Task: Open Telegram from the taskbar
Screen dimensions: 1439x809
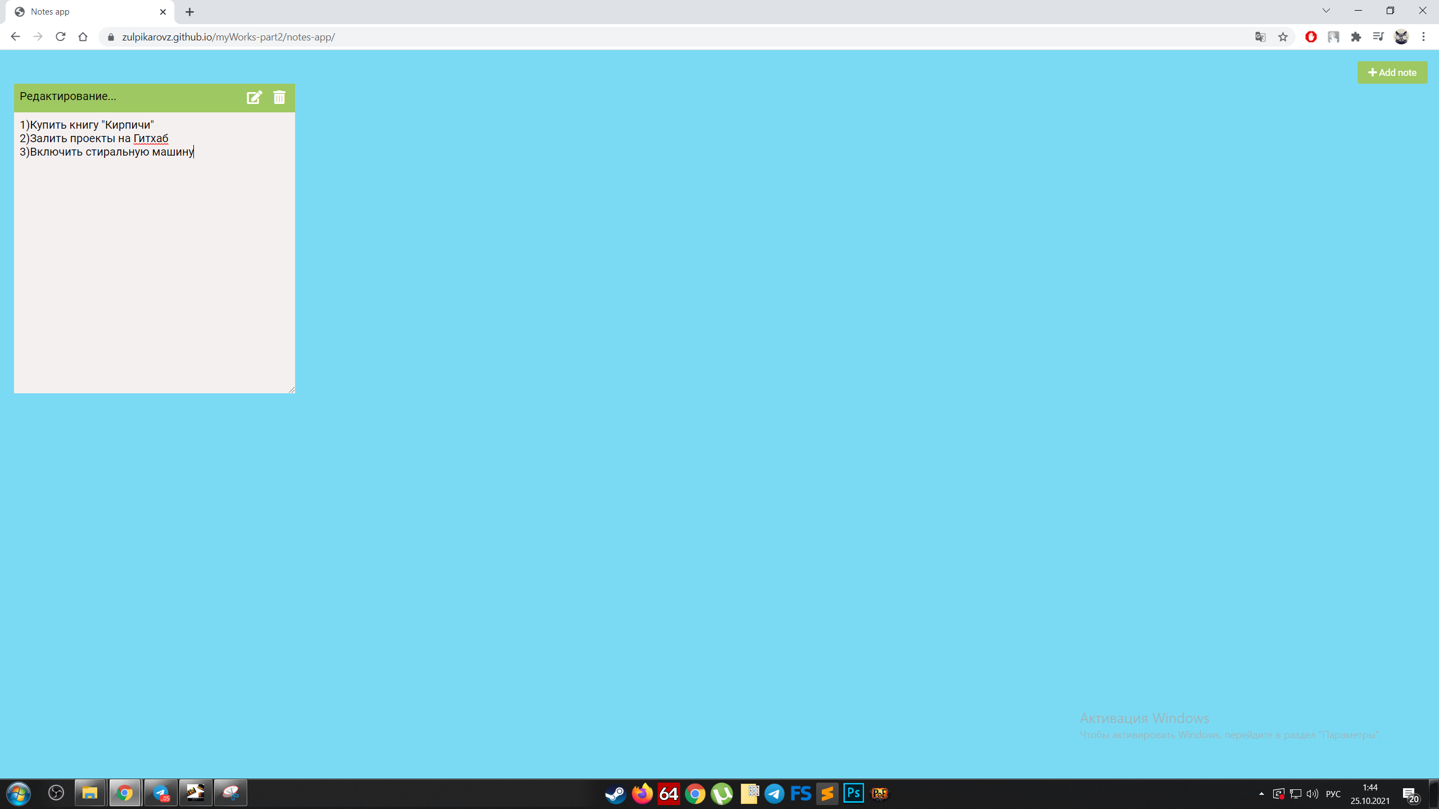Action: coord(775,793)
